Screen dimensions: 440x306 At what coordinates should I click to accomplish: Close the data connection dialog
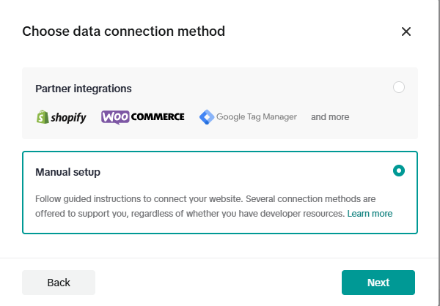406,31
